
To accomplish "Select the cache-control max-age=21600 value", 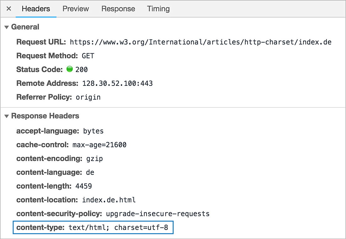I will [99, 145].
